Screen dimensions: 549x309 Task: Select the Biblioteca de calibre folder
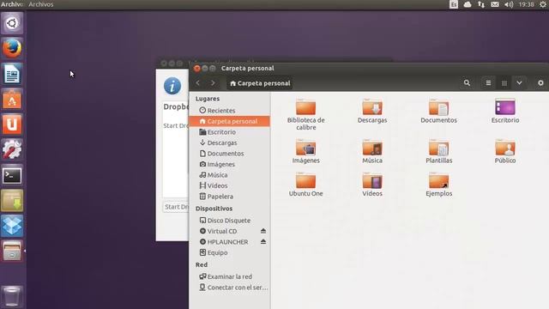click(305, 115)
